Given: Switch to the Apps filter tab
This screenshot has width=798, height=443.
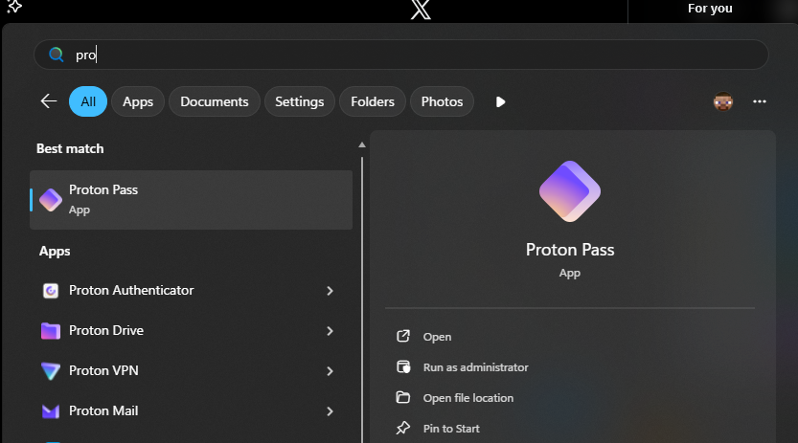Looking at the screenshot, I should point(138,101).
